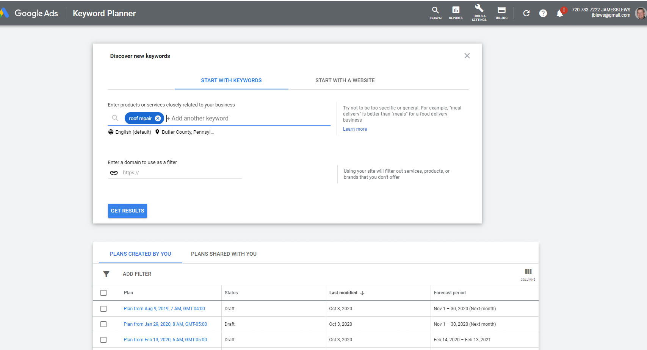Select the Plans Shared with You tab
The height and width of the screenshot is (350, 647).
[224, 254]
